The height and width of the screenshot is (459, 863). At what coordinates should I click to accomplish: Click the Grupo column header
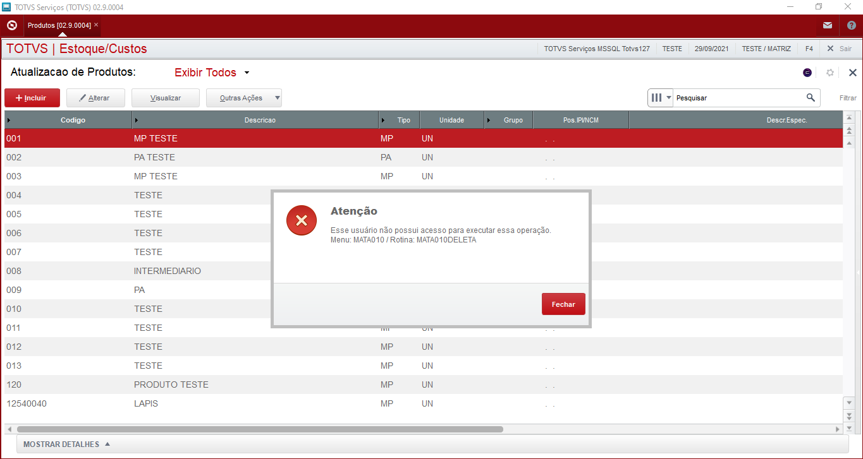tap(509, 120)
